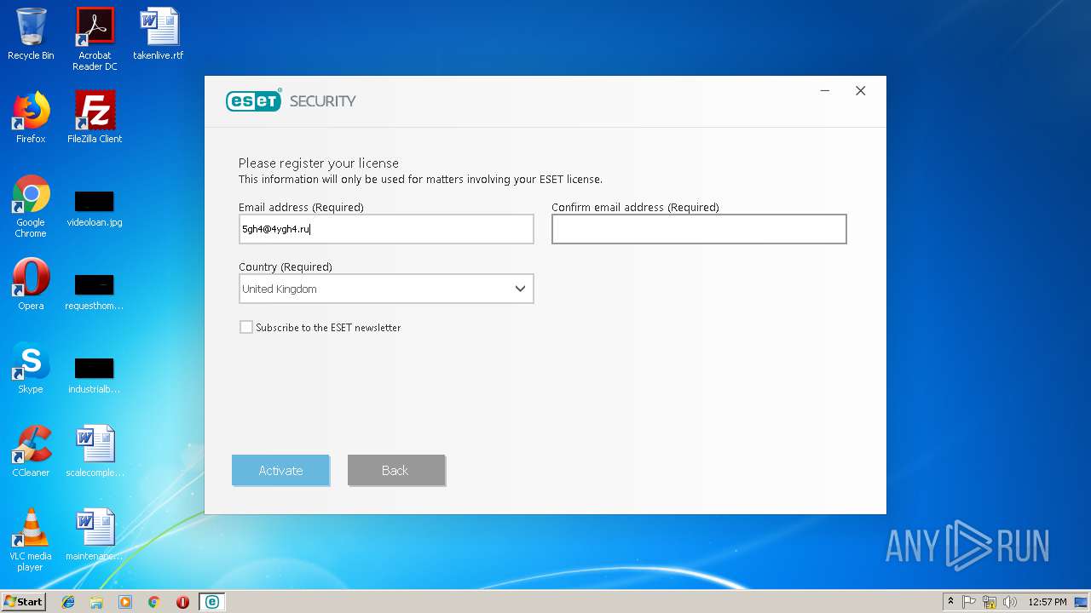Open the Opera desktop shortcut

pos(31,284)
